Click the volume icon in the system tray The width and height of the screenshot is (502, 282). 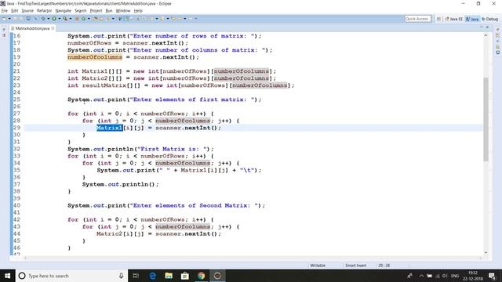[x=445, y=276]
